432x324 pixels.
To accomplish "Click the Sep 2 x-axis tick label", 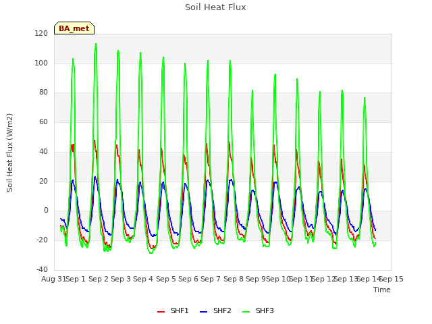I will coord(99,279).
